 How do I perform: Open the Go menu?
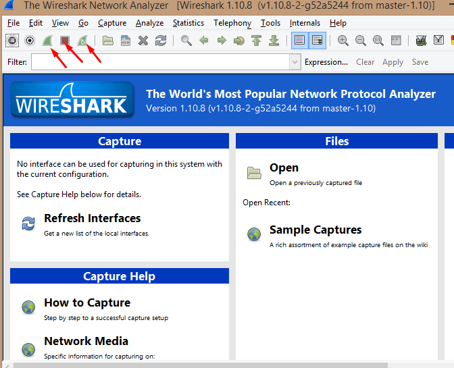tap(83, 23)
